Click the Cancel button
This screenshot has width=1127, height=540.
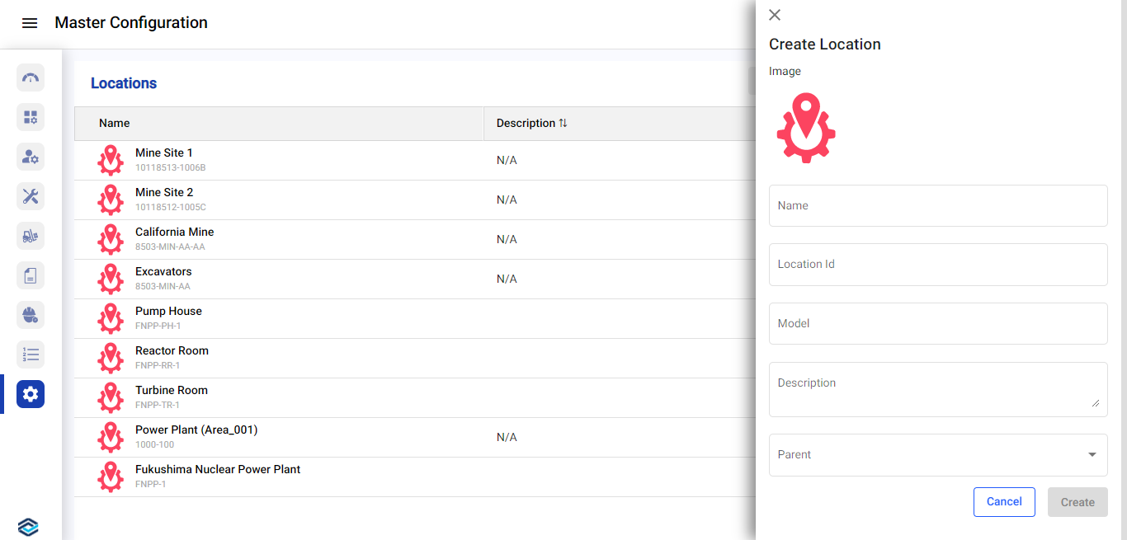click(x=1004, y=502)
